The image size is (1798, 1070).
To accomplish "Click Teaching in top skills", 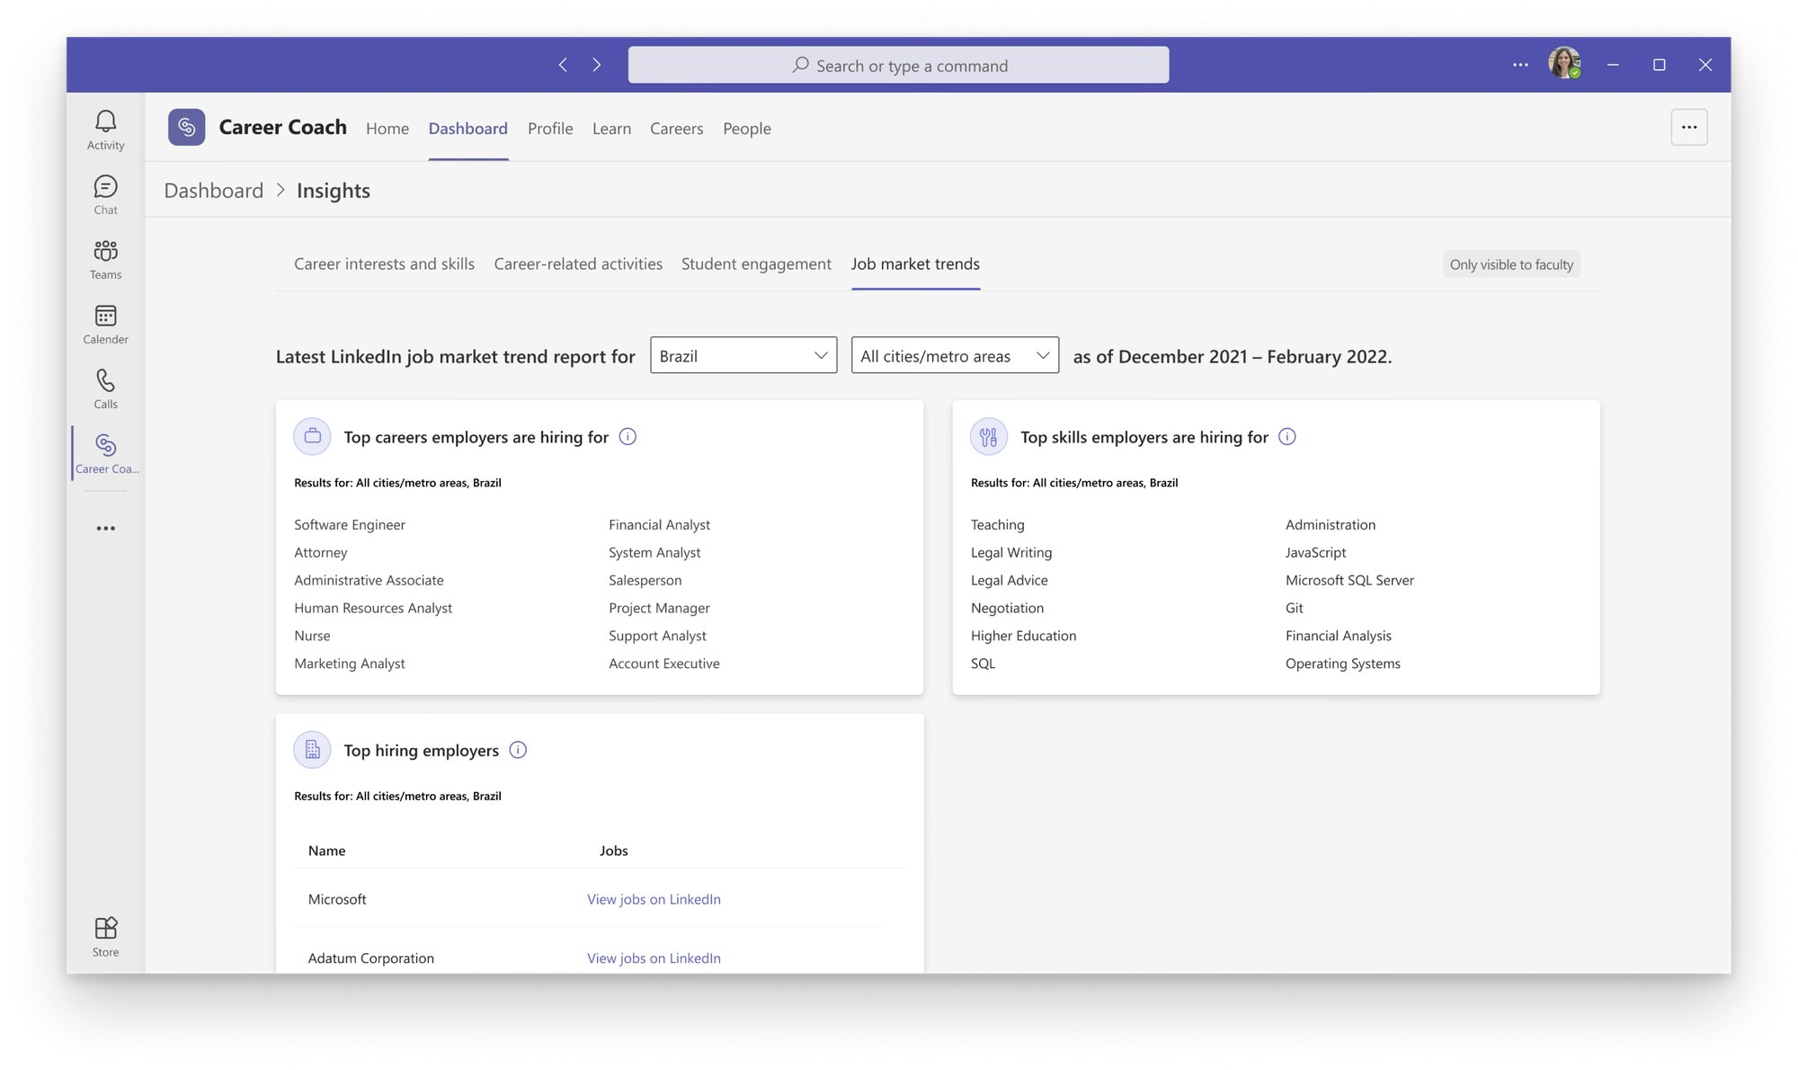I will click(x=997, y=524).
